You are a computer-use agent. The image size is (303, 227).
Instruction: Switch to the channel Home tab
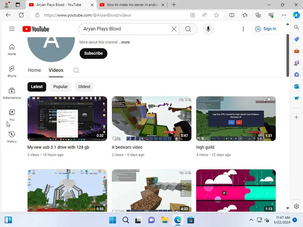point(34,70)
